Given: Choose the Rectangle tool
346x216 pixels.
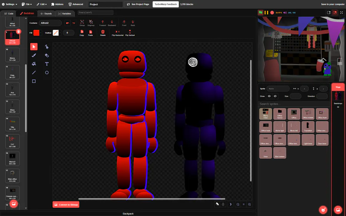Looking at the screenshot, I should [34, 81].
